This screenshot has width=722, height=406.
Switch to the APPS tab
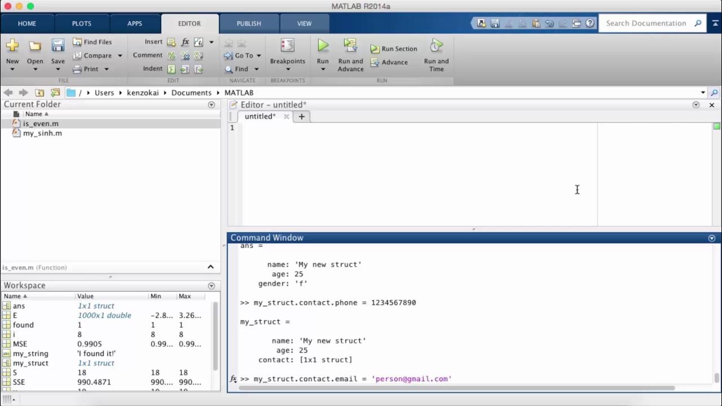[x=135, y=24]
